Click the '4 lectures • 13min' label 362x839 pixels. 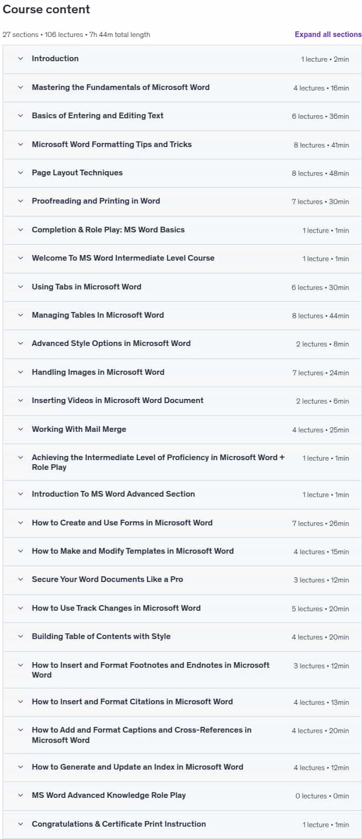(x=321, y=702)
